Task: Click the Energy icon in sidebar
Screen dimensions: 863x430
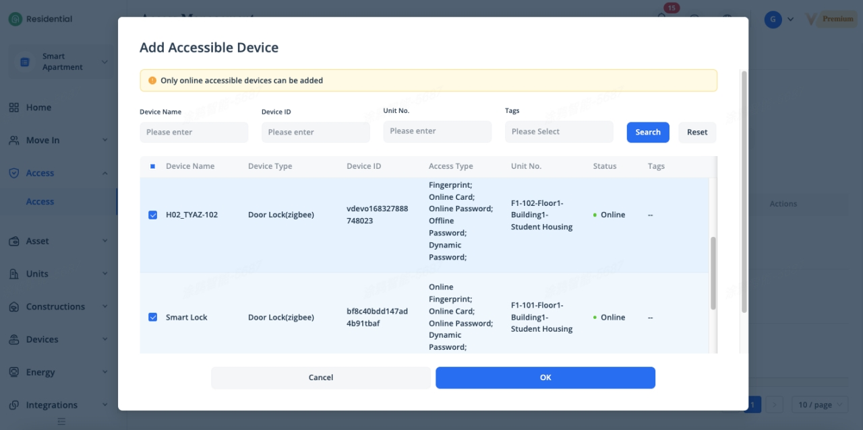Action: click(14, 372)
